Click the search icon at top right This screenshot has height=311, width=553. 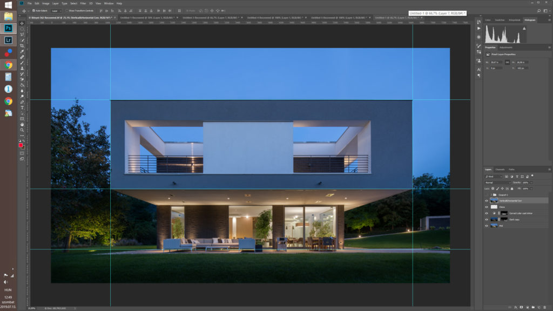(538, 11)
